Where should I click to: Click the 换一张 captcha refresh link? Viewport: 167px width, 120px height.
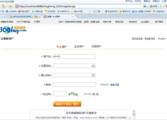[95, 94]
